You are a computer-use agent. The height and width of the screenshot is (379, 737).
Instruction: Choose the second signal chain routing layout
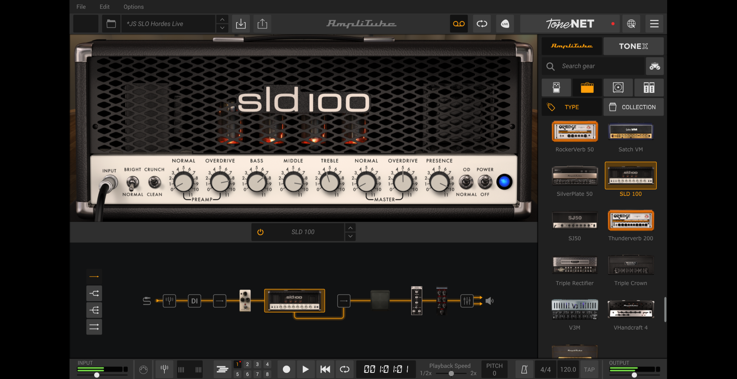pos(94,294)
